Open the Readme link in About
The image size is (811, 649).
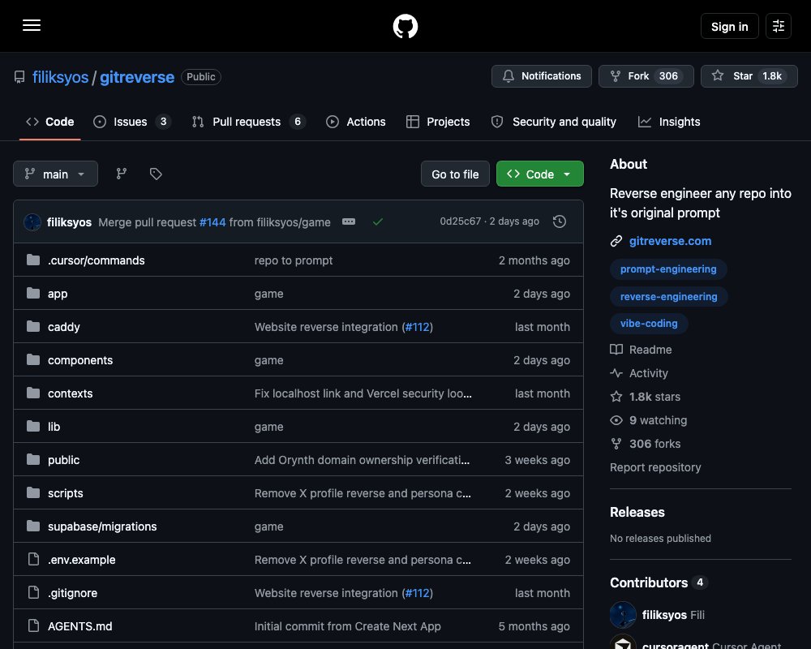pyautogui.click(x=641, y=350)
